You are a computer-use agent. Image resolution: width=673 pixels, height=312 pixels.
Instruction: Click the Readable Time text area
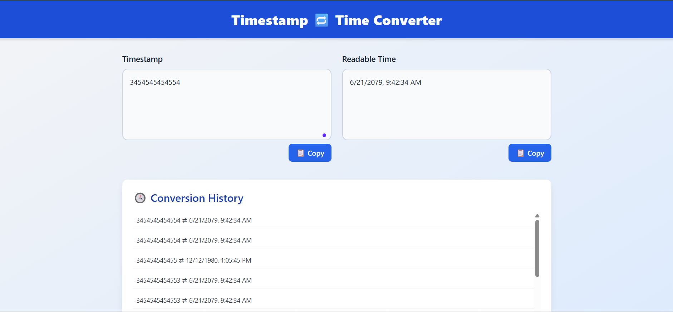447,104
